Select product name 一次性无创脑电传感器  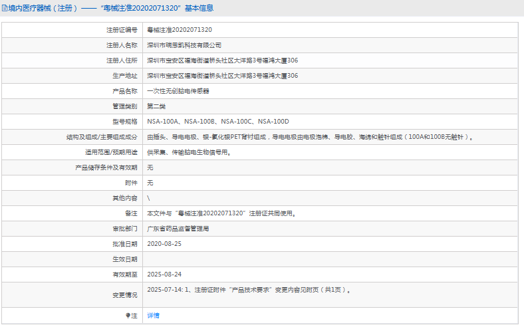[178, 91]
